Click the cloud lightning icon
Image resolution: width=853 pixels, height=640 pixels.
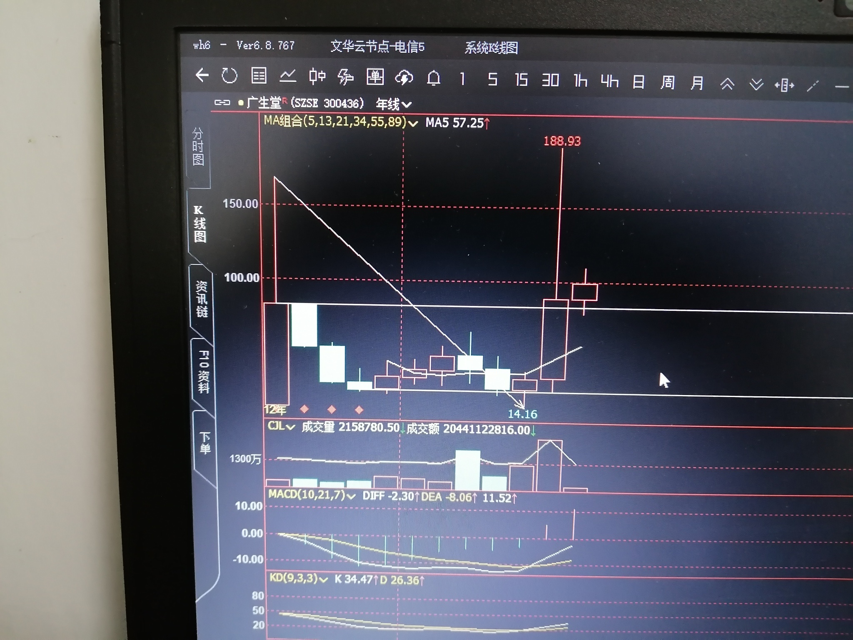[x=404, y=77]
